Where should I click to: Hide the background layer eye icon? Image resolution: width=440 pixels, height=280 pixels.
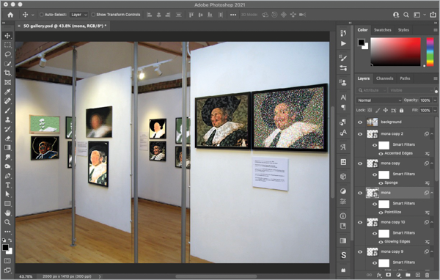click(360, 122)
